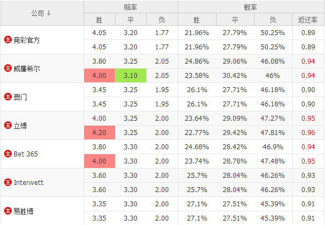Select the green highlighted 3.10 odds cell
This screenshot has height=225, width=325.
pyautogui.click(x=131, y=76)
